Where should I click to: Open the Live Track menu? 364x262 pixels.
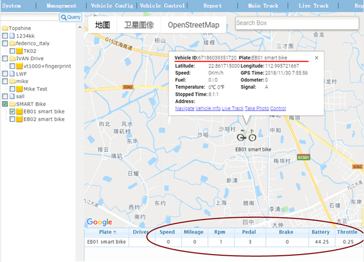click(314, 6)
